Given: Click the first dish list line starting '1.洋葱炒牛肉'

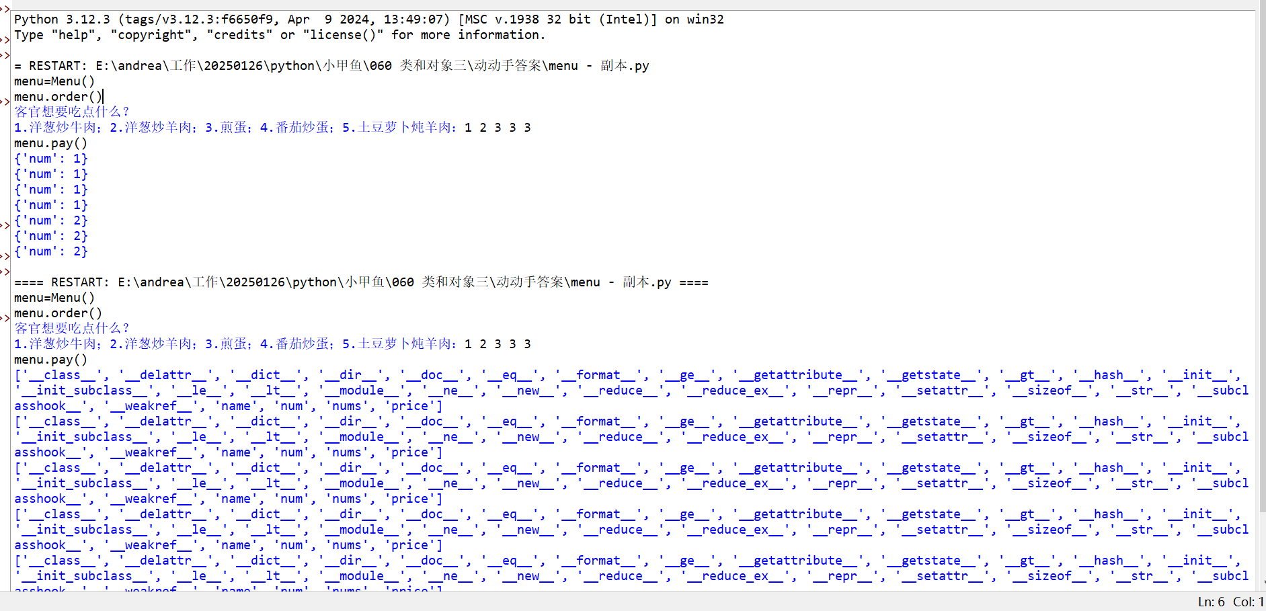Looking at the screenshot, I should 272,128.
